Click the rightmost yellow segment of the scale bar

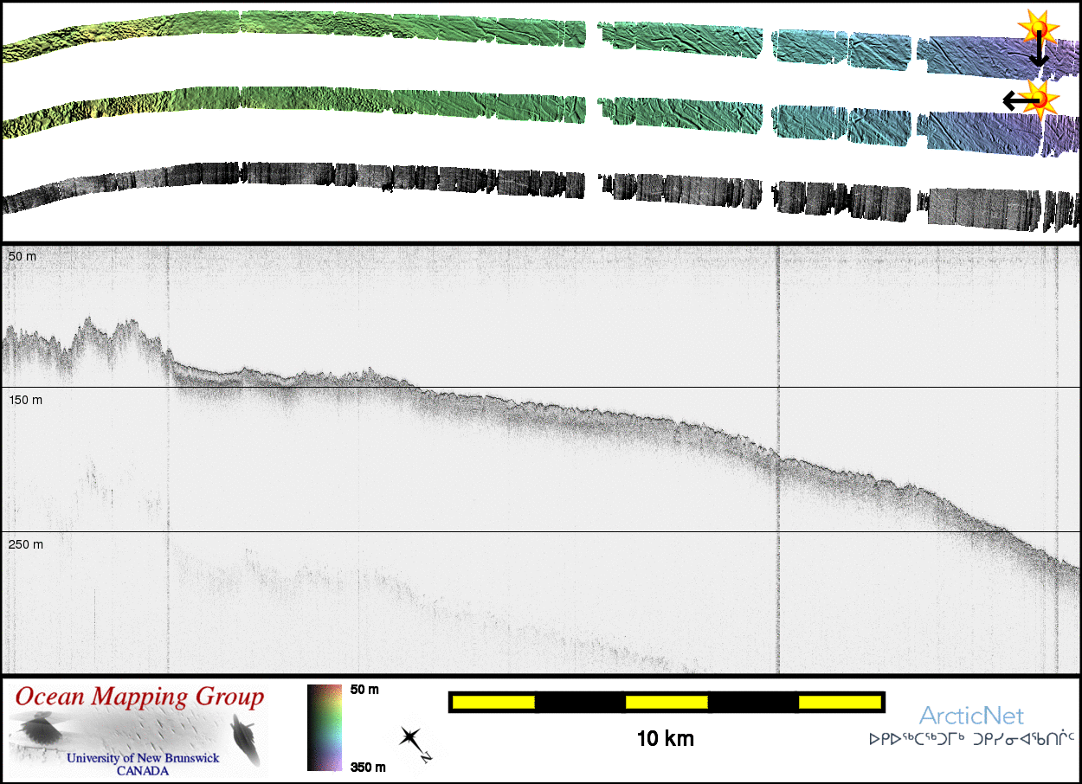coord(838,702)
